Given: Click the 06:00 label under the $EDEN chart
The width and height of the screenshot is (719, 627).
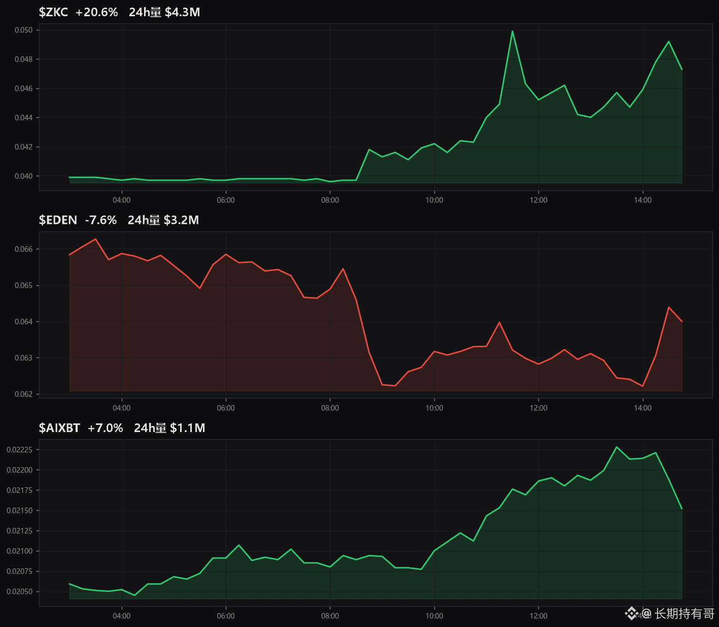Looking at the screenshot, I should pos(226,408).
